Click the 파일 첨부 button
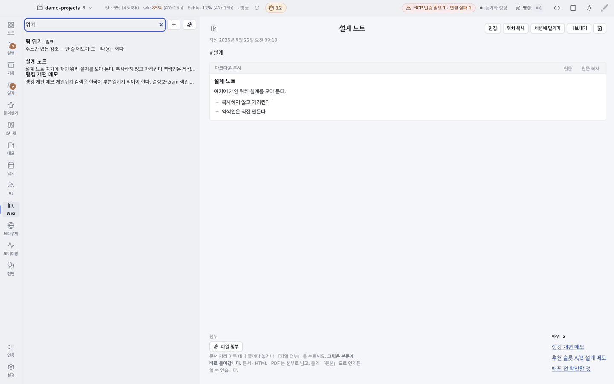This screenshot has height=384, width=614. point(226,346)
